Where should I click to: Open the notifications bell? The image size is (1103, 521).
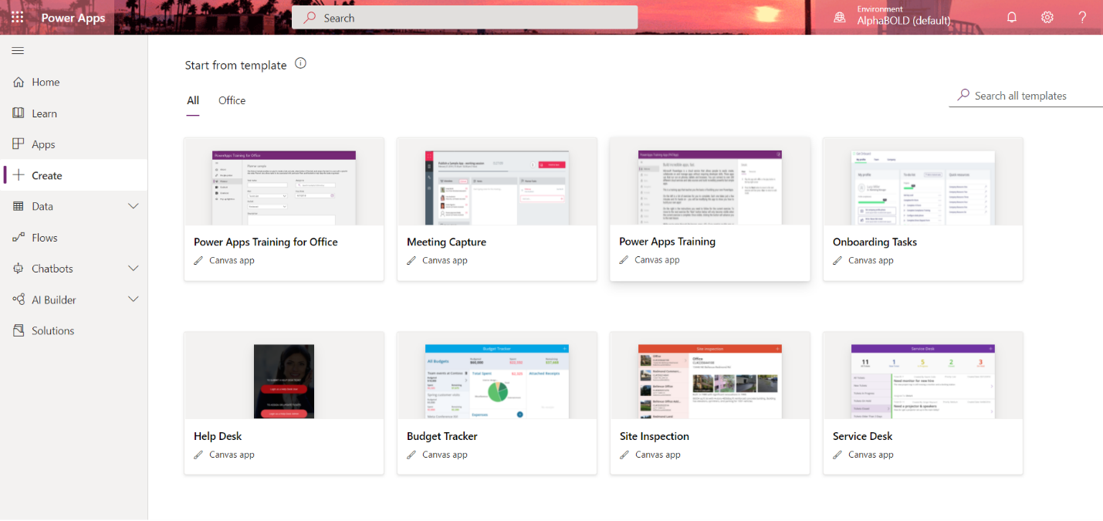click(x=1011, y=16)
